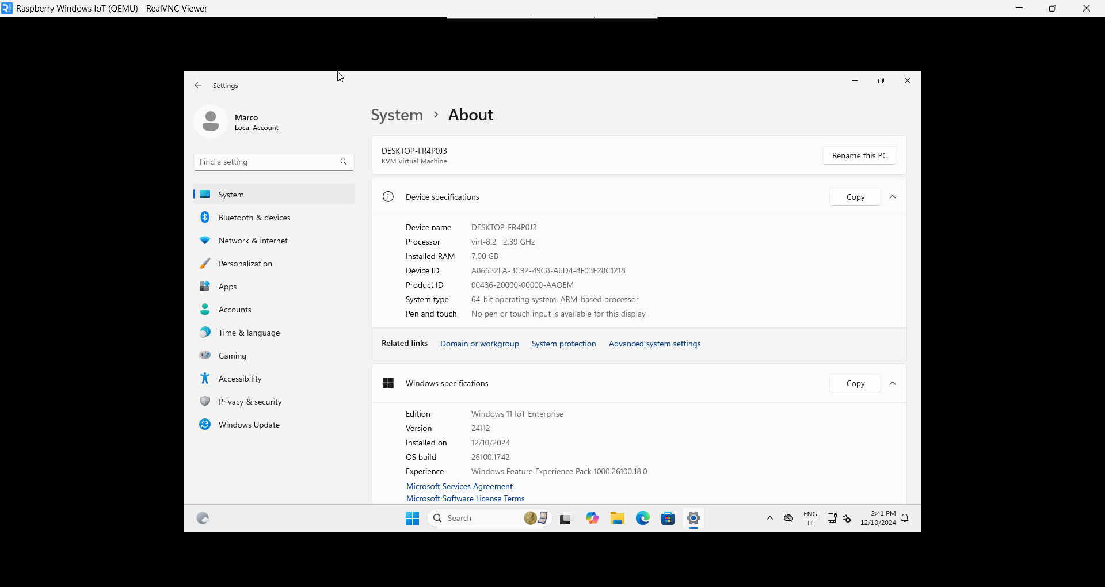The height and width of the screenshot is (587, 1105).
Task: Click the clock showing 2:41 PM
Action: pos(878,518)
